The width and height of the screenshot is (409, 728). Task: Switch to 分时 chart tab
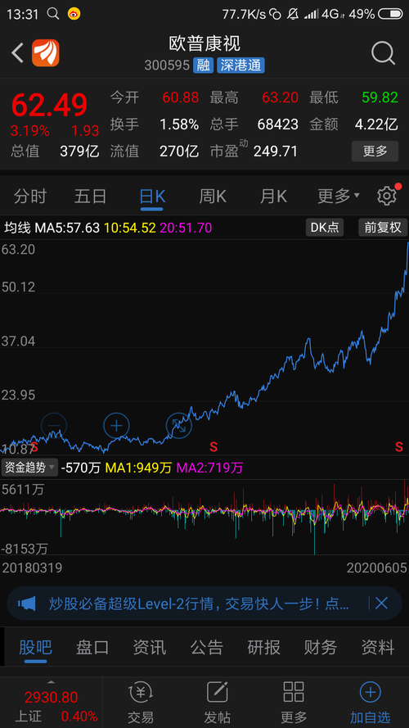click(29, 197)
